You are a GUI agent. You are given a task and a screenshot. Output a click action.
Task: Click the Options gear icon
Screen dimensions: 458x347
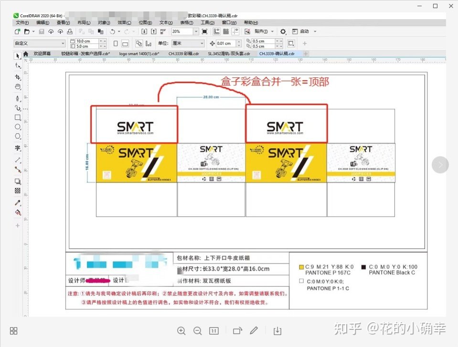(x=283, y=31)
